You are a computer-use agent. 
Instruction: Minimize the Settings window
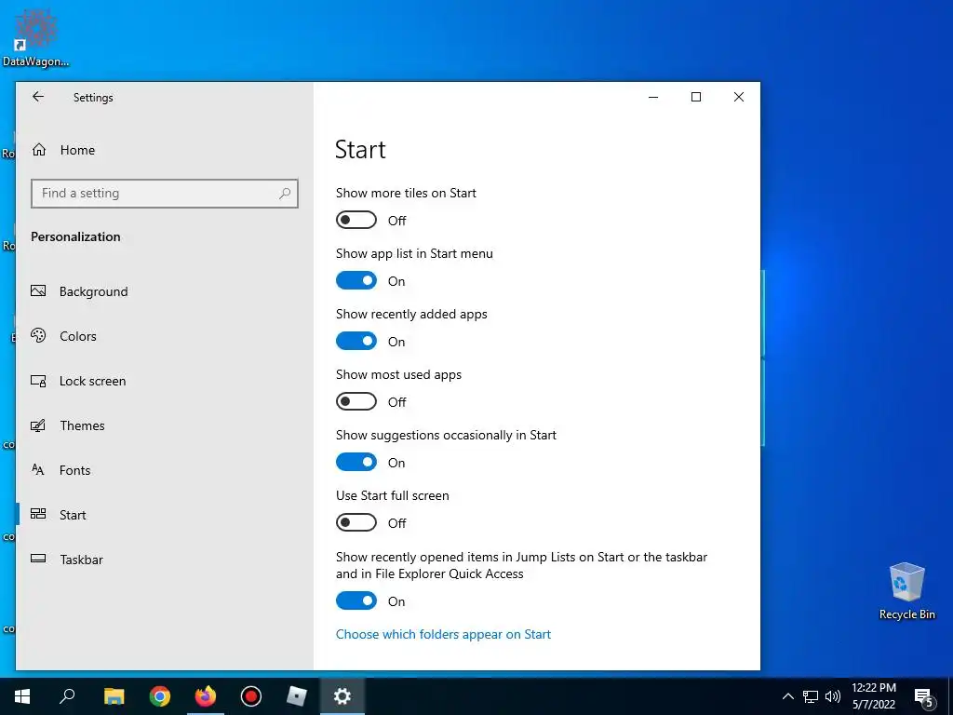pyautogui.click(x=653, y=97)
